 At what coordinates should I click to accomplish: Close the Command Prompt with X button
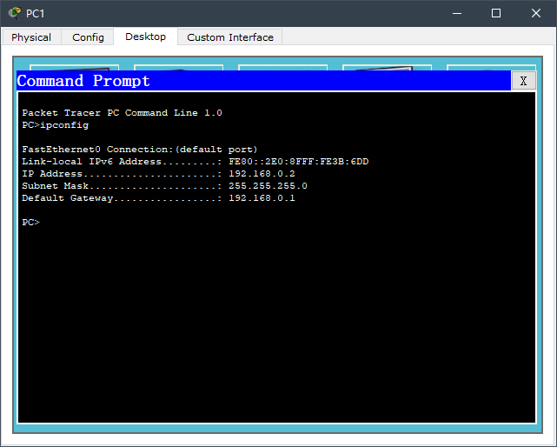point(523,81)
